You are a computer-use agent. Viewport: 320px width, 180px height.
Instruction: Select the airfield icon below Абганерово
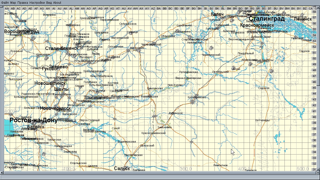pyautogui.click(x=251, y=64)
